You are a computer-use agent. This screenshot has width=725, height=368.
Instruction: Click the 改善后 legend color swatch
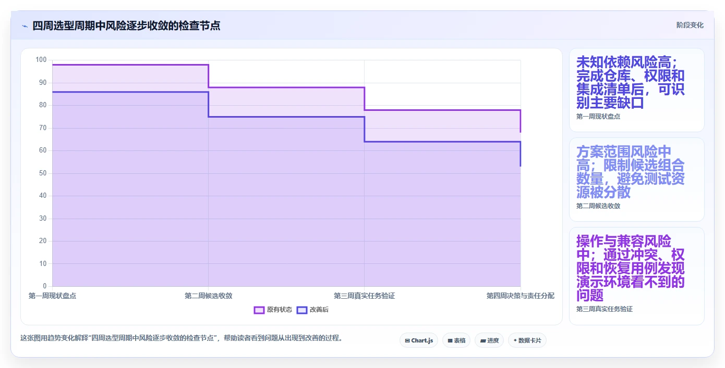(302, 310)
